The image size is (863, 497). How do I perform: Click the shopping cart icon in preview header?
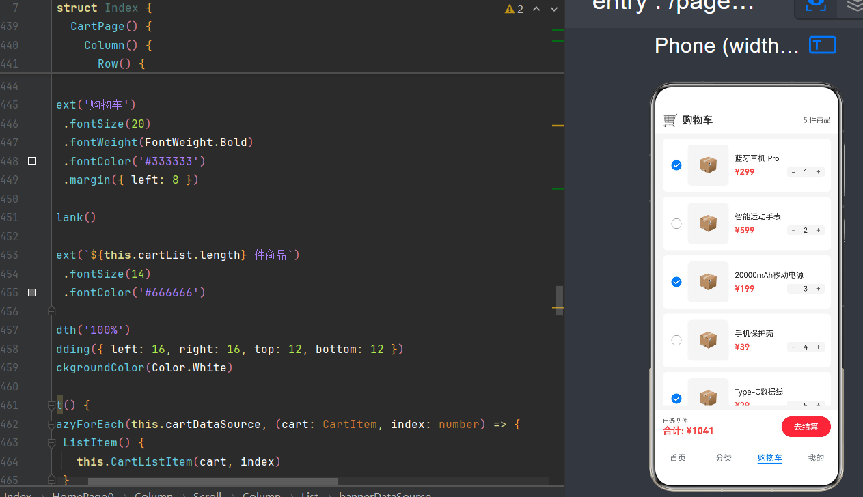tap(670, 120)
